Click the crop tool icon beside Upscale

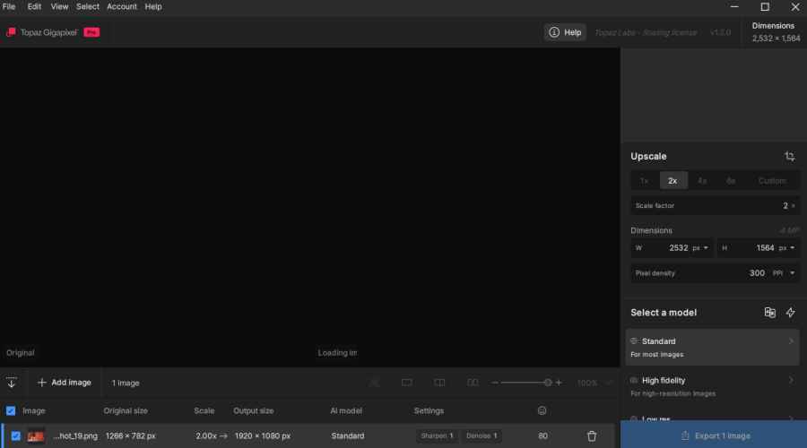coord(789,157)
